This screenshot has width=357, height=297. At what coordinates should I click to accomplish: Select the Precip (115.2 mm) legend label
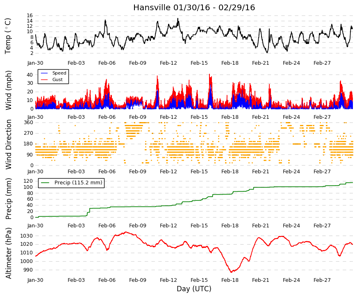(x=78, y=183)
